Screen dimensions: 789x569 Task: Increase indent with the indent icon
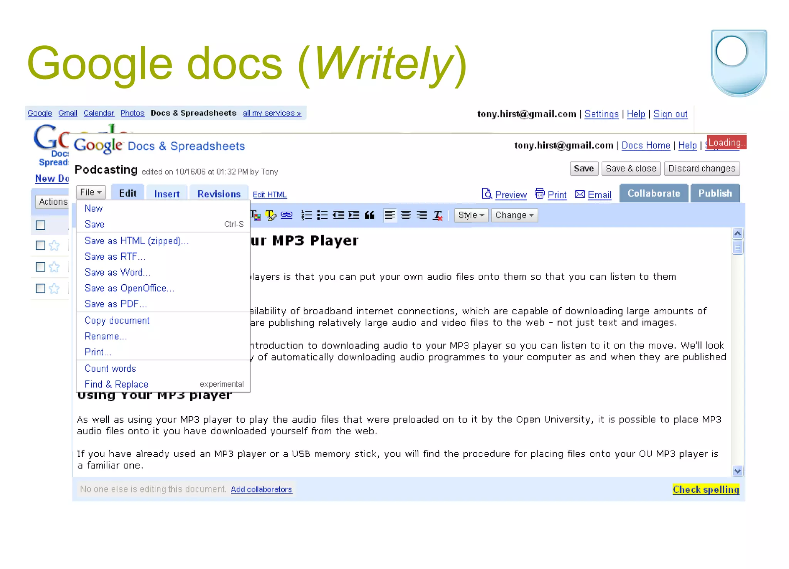point(354,215)
